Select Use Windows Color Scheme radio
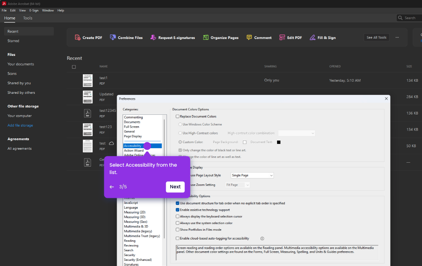Viewport: 422px width, 266px height. coord(180,124)
